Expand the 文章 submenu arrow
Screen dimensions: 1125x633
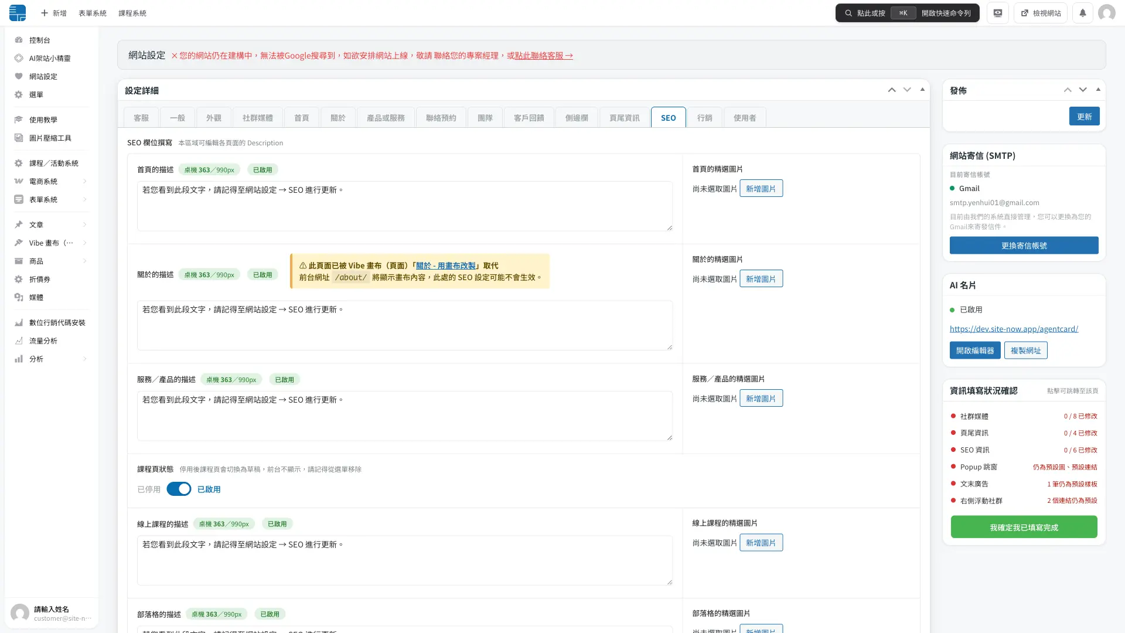[85, 224]
